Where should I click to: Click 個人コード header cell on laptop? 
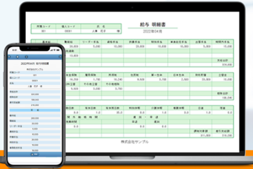pos(68,26)
